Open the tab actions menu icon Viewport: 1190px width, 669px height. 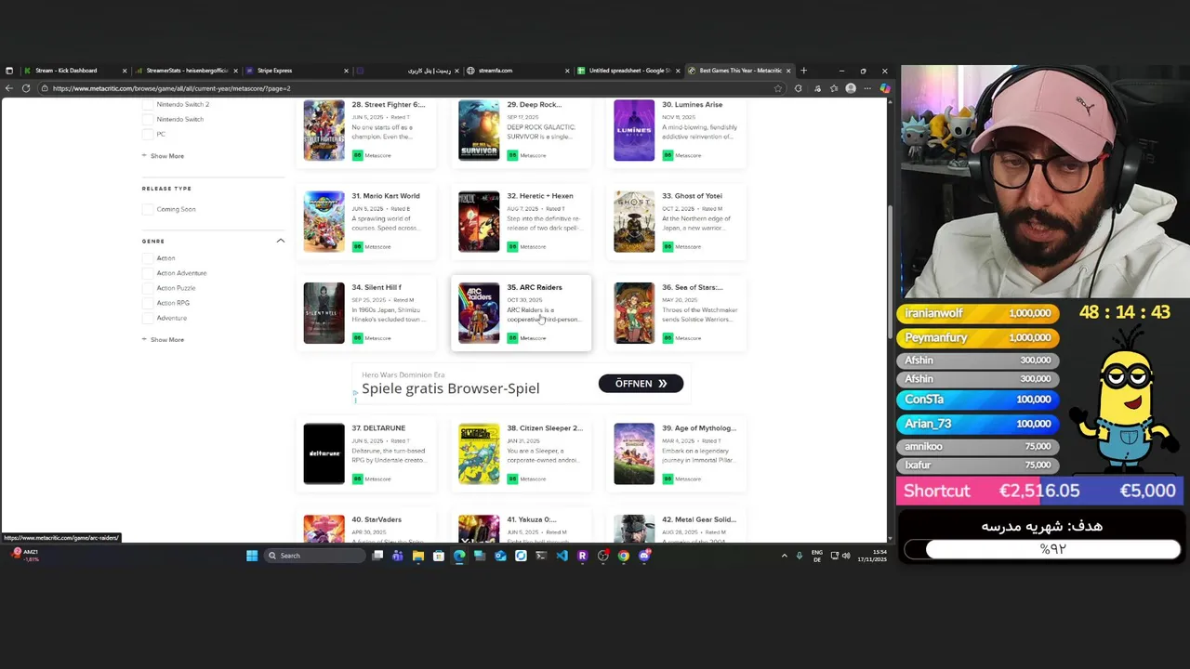pyautogui.click(x=9, y=71)
